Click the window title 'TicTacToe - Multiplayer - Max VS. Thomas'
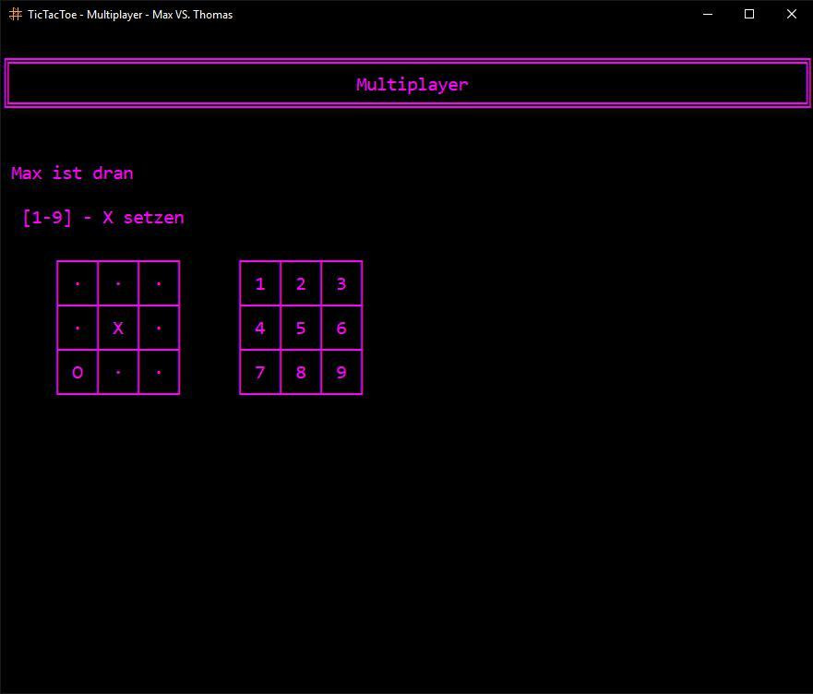The height and width of the screenshot is (694, 813). (x=130, y=15)
